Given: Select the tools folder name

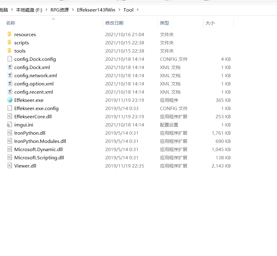Looking at the screenshot, I should 20,51.
